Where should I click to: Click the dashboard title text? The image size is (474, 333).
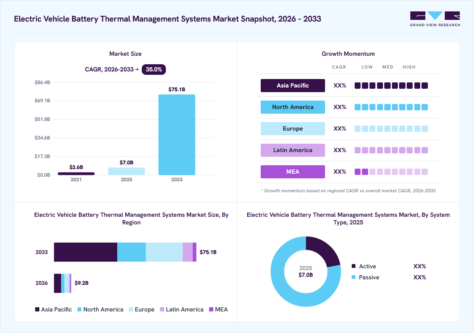pyautogui.click(x=168, y=19)
